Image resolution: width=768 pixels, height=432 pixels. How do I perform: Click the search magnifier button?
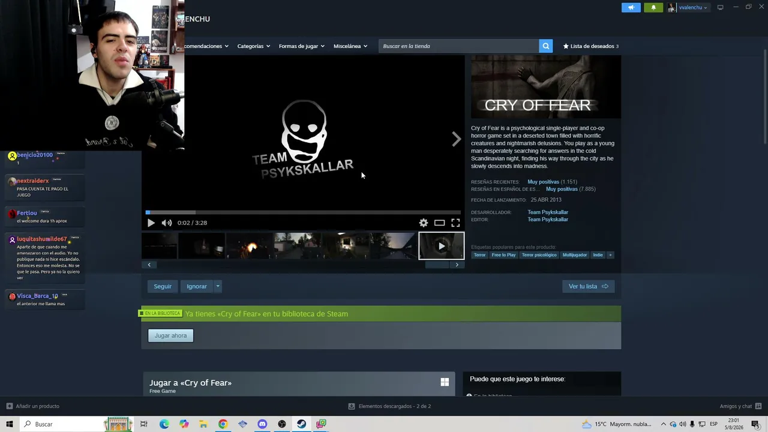click(545, 46)
